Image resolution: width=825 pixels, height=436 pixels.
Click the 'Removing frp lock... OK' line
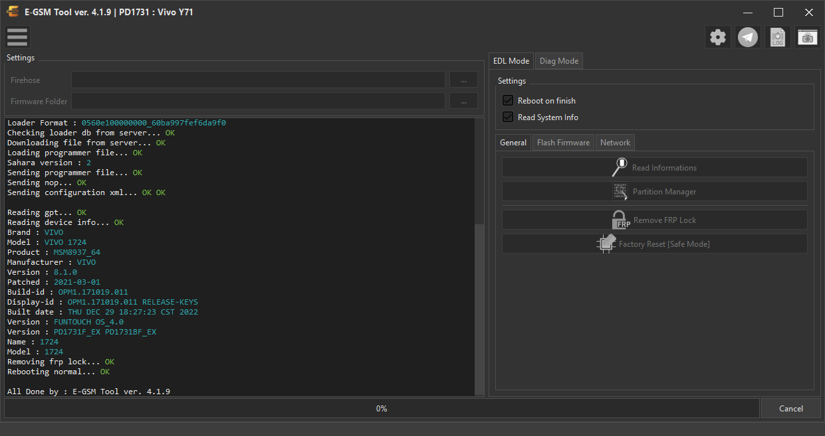click(x=60, y=362)
